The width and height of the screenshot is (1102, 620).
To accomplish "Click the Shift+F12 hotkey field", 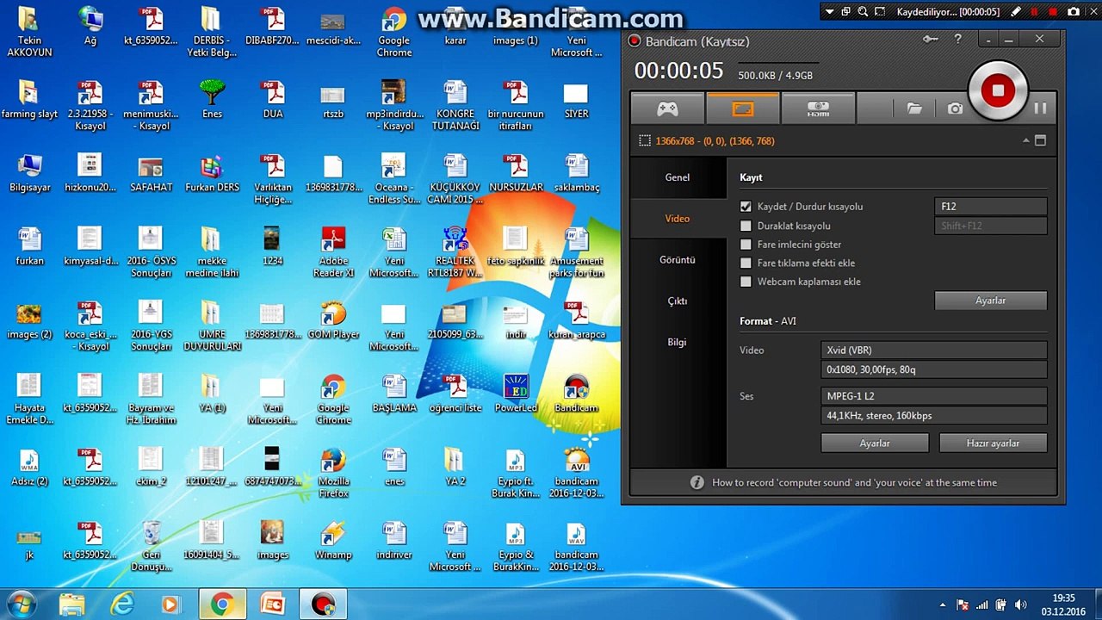I will coord(990,226).
